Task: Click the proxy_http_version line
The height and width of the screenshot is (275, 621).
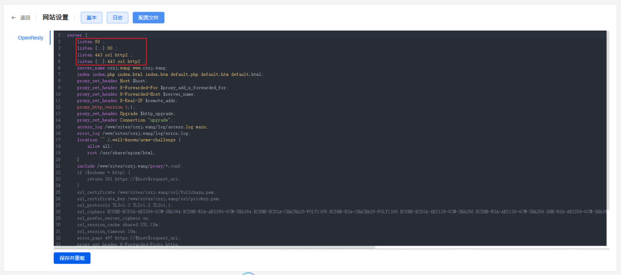Action: point(106,107)
